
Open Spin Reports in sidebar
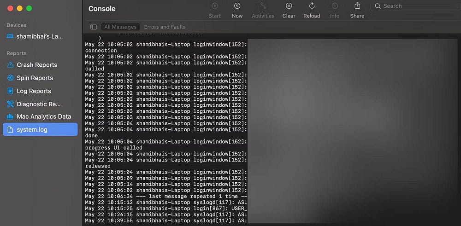point(40,78)
